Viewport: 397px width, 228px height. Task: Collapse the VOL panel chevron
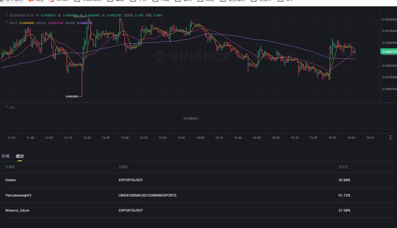pos(7,107)
